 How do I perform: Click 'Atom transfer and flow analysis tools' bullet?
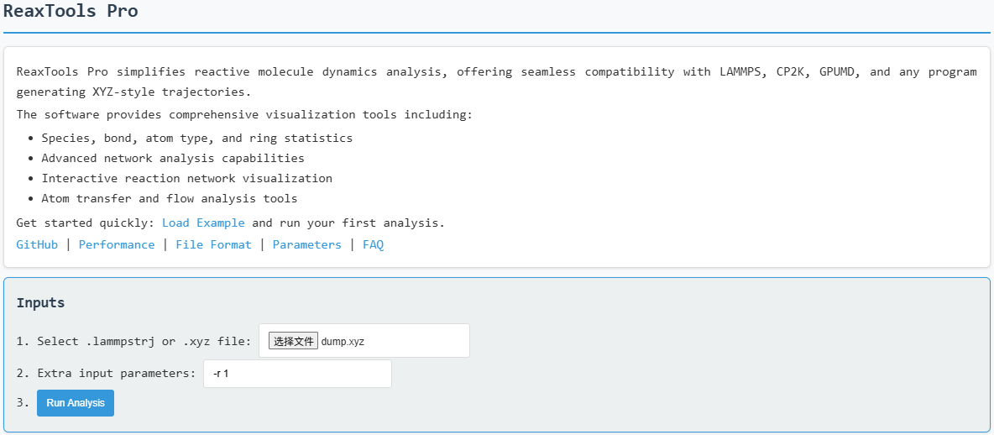(x=169, y=199)
